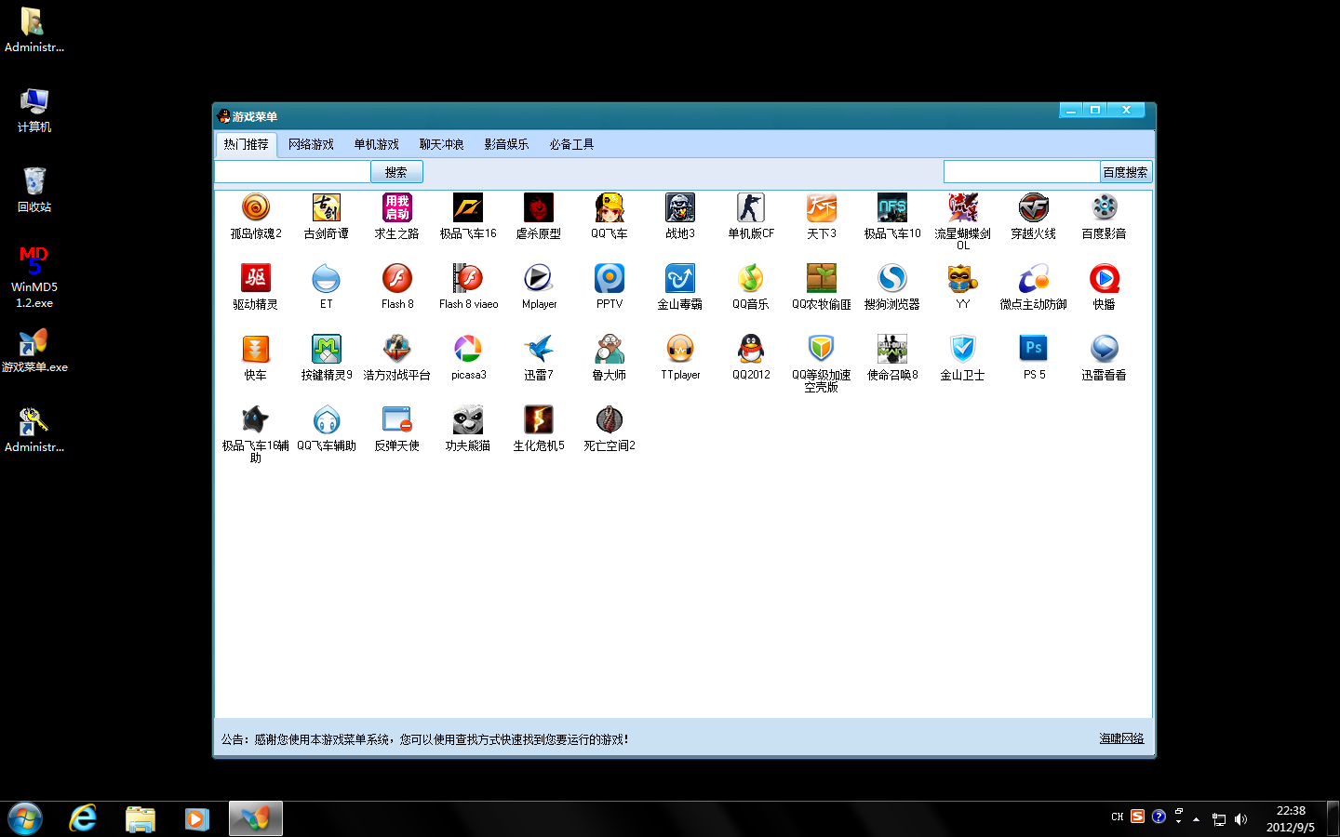This screenshot has width=1340, height=837.
Task: Open the 聊天冲浪 tab
Action: (x=441, y=144)
